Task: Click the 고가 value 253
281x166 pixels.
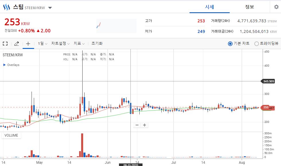Action: click(201, 21)
